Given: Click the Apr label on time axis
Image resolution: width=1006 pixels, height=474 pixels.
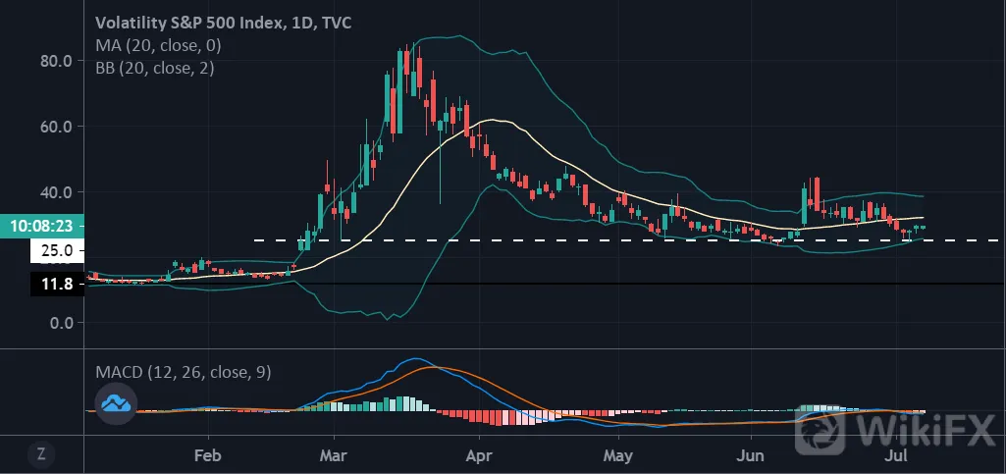Looking at the screenshot, I should (479, 456).
